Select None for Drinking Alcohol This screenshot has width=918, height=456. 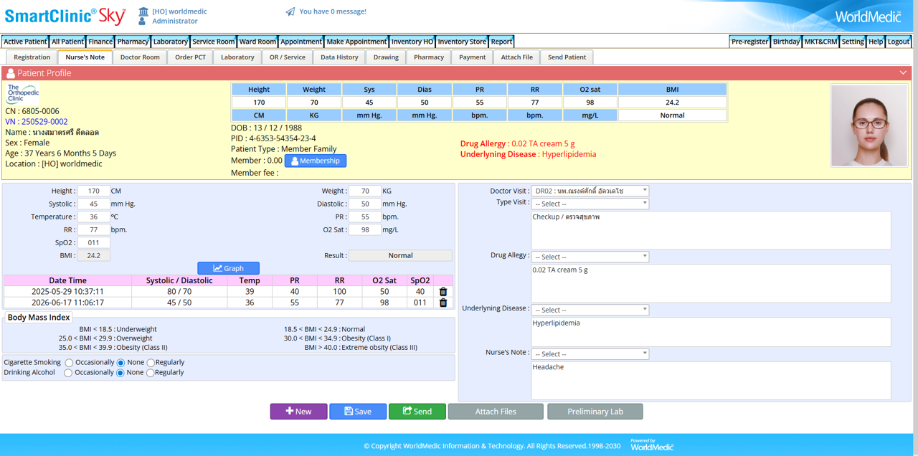[120, 373]
